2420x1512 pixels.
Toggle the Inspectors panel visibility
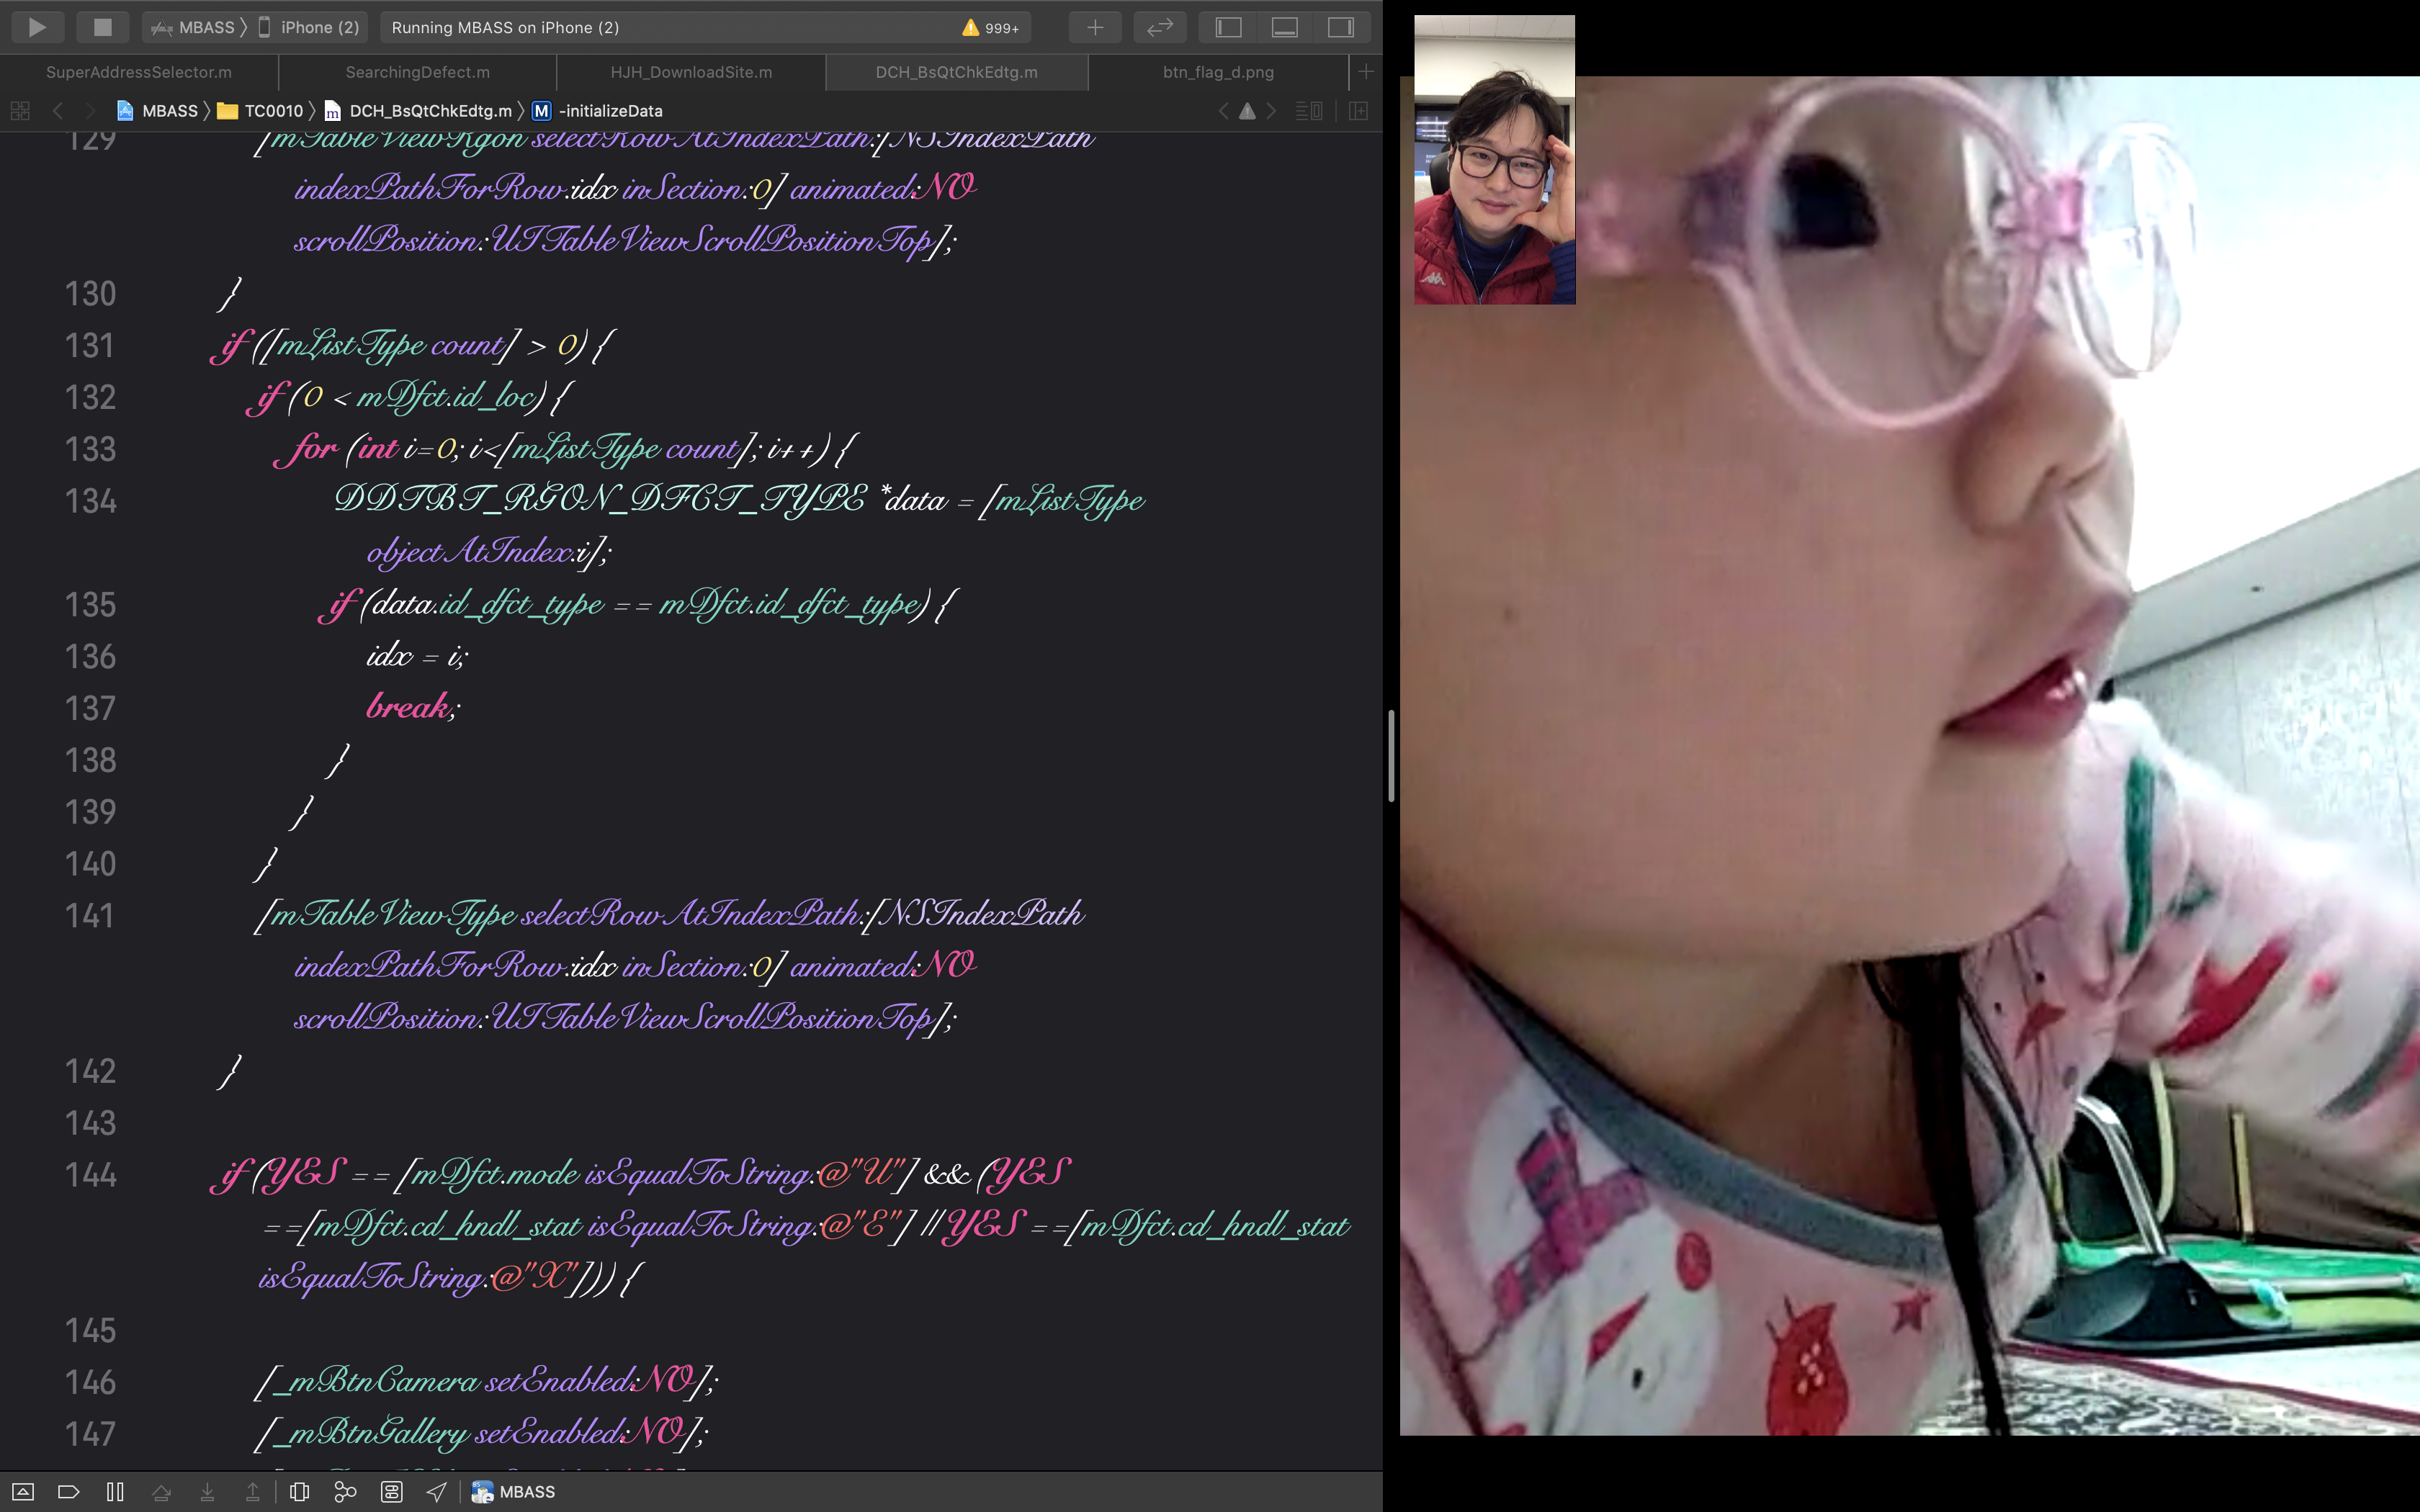point(1340,27)
